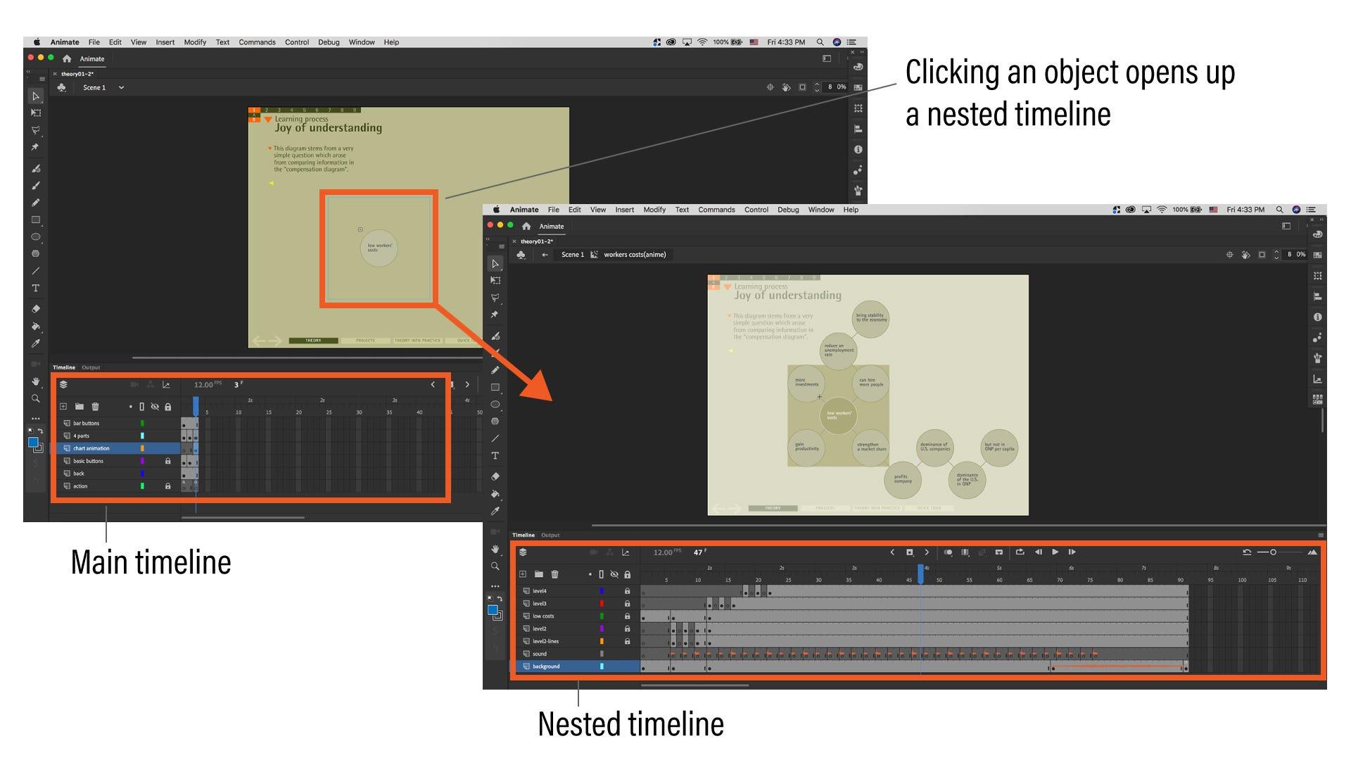Select the Zoom tool in the front window
Screen dimensions: 1351x760
(495, 566)
